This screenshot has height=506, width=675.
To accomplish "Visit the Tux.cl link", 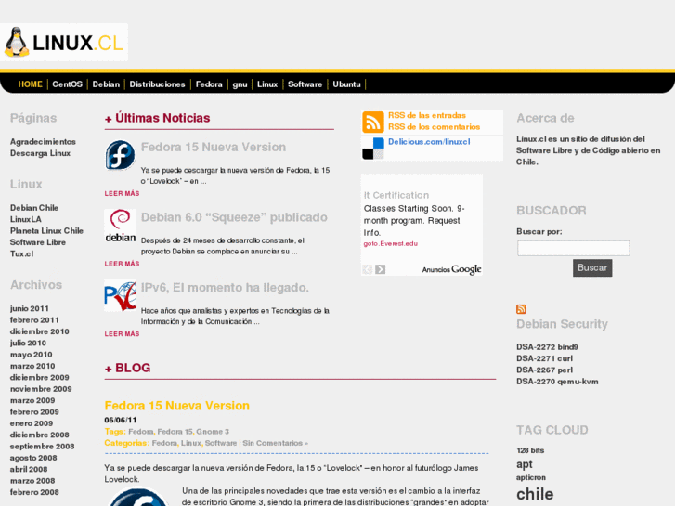I will coord(21,254).
